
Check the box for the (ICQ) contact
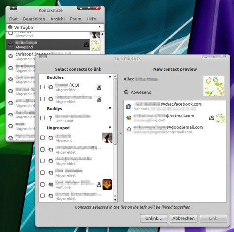click(x=42, y=87)
